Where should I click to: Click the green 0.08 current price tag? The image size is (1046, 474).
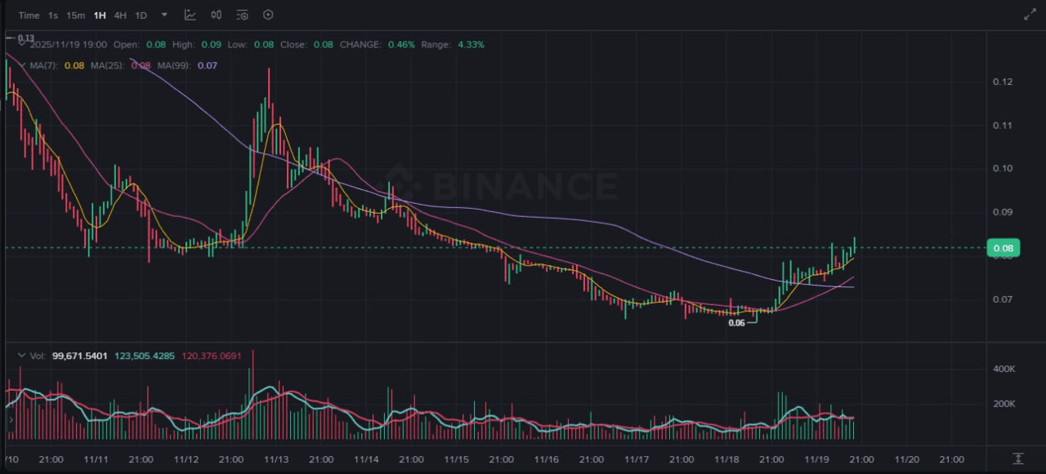click(x=1002, y=248)
